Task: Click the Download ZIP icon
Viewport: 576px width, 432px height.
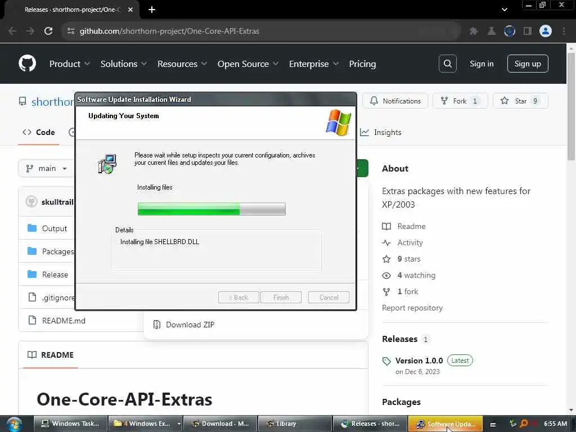Action: click(x=157, y=325)
